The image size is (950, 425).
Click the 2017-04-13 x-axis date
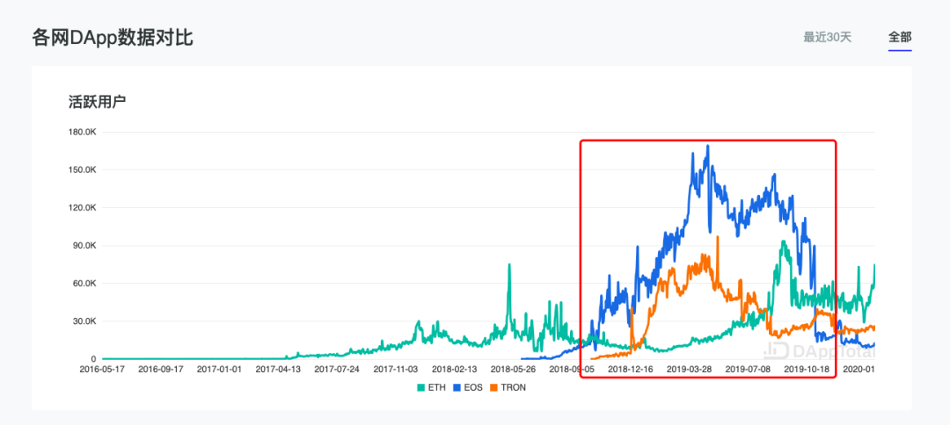click(278, 368)
